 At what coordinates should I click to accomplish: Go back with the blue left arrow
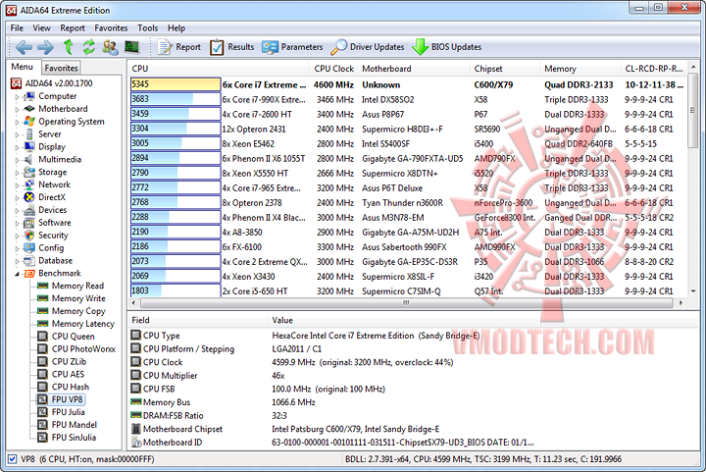[x=24, y=47]
